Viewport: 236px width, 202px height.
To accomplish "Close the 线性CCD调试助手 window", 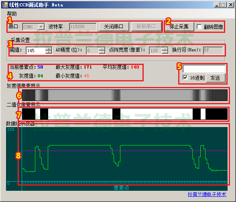I will click(x=230, y=5).
